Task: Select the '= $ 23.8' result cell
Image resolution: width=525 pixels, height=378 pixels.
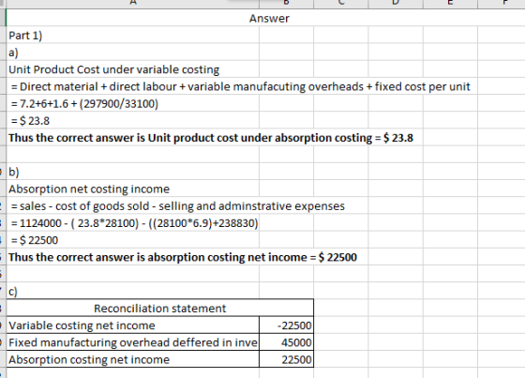Action: pyautogui.click(x=132, y=121)
